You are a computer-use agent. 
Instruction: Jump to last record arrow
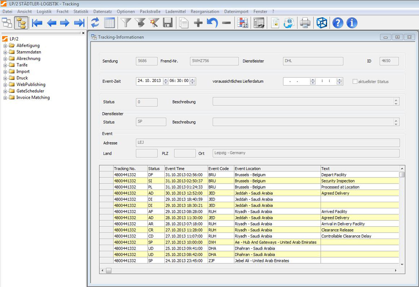[x=79, y=23]
